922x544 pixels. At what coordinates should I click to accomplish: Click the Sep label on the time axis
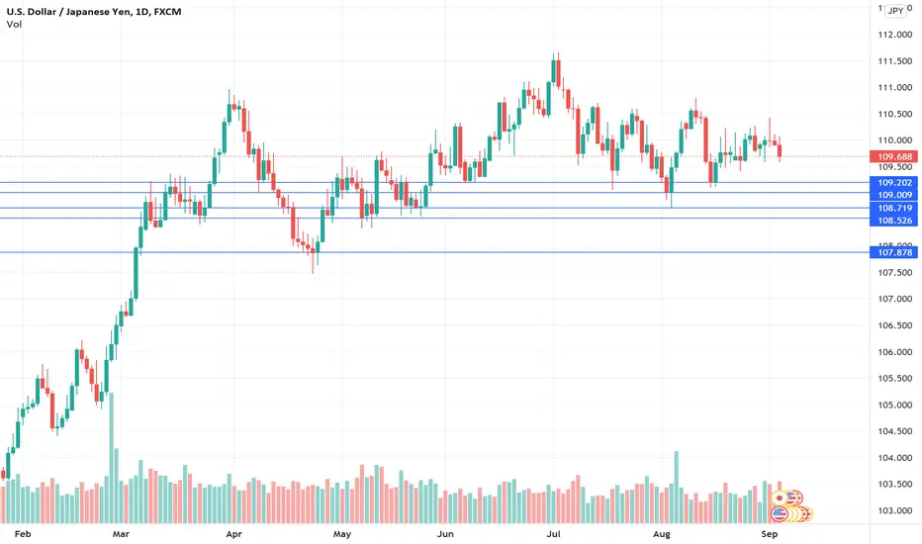click(769, 534)
